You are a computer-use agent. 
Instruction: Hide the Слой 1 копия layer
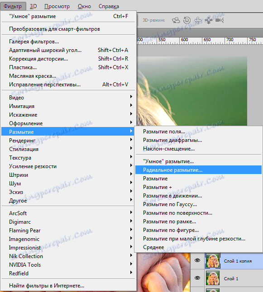[x=197, y=260]
